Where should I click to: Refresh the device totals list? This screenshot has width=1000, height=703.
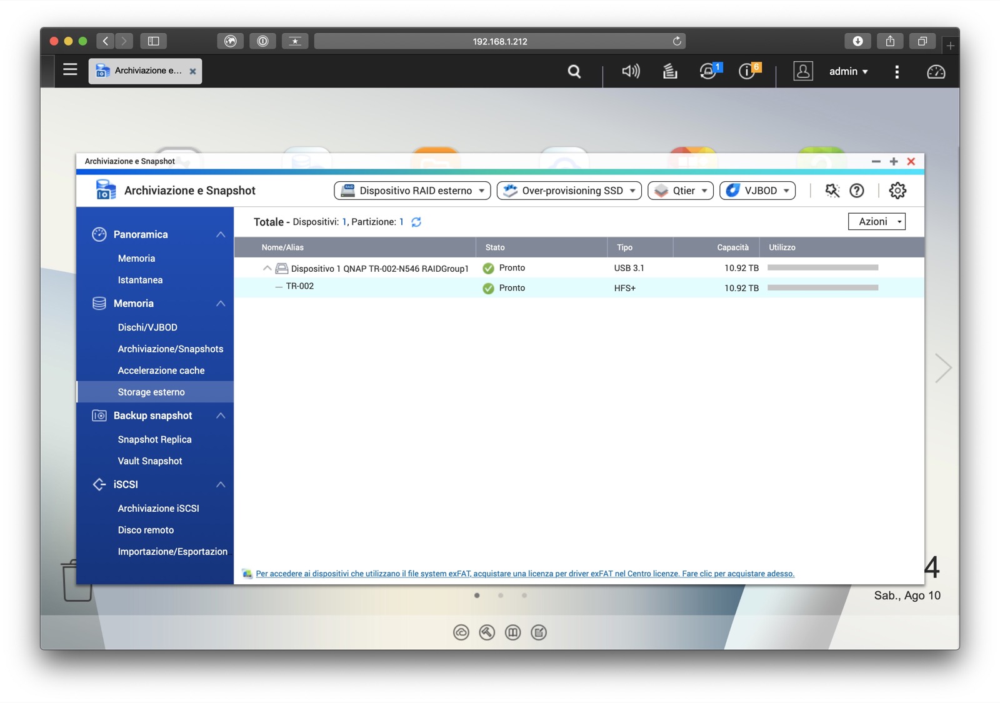416,222
